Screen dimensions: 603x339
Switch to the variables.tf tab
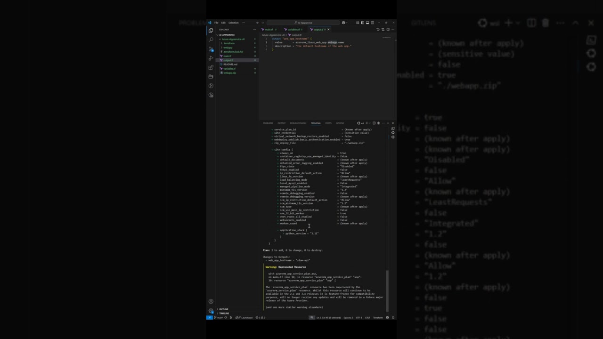tap(293, 29)
